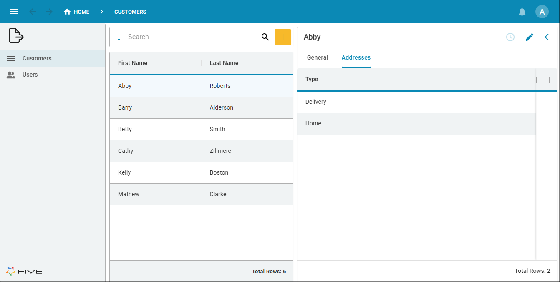Go to HOME in the breadcrumb
The height and width of the screenshot is (282, 560).
[77, 12]
